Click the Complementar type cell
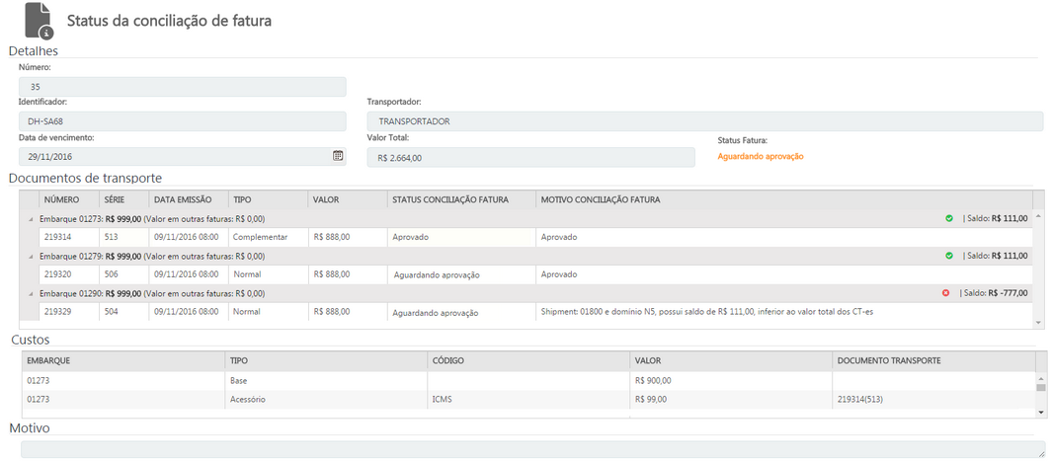This screenshot has height=461, width=1052. [261, 237]
